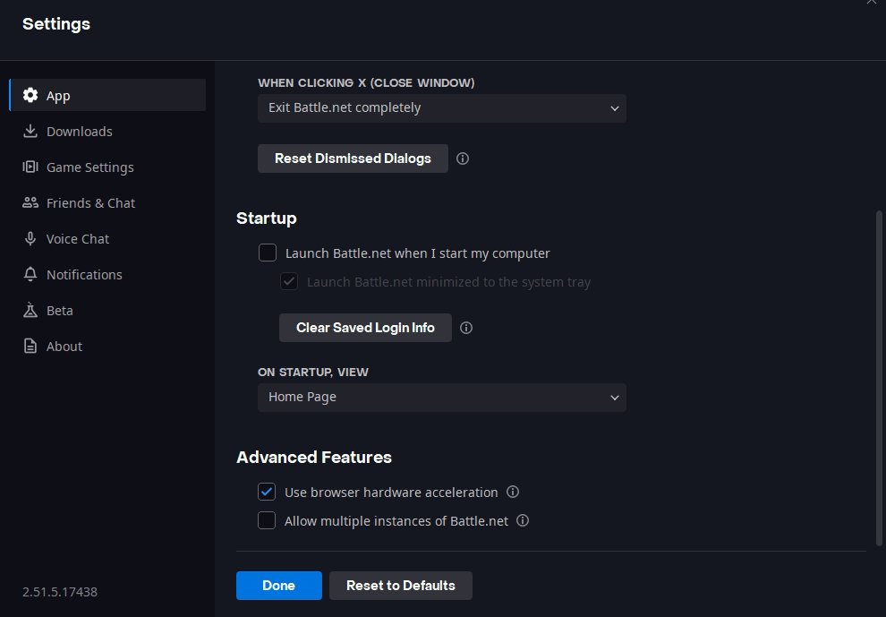Image resolution: width=886 pixels, height=617 pixels.
Task: View the About section
Action: click(107, 346)
